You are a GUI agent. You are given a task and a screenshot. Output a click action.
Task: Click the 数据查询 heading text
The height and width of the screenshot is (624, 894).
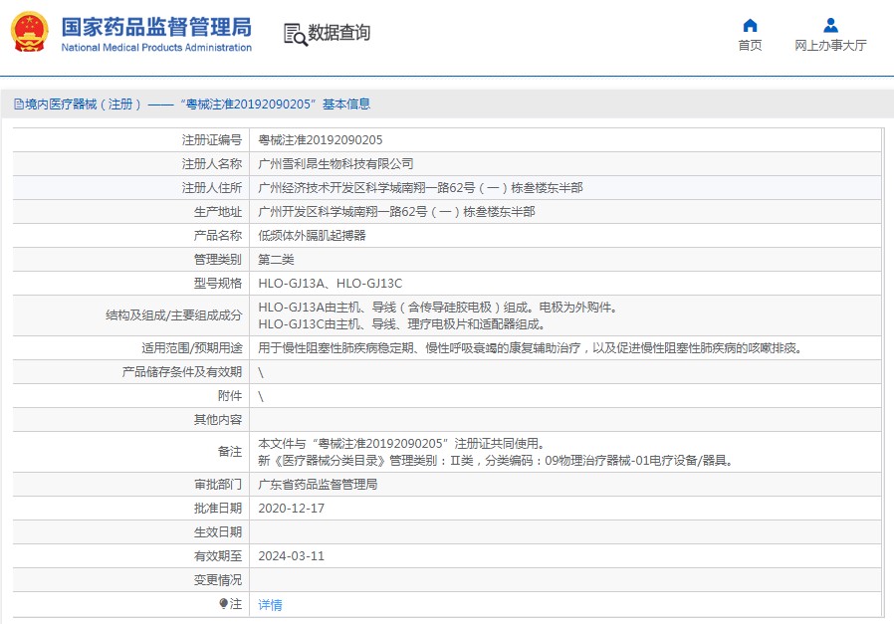click(x=339, y=33)
